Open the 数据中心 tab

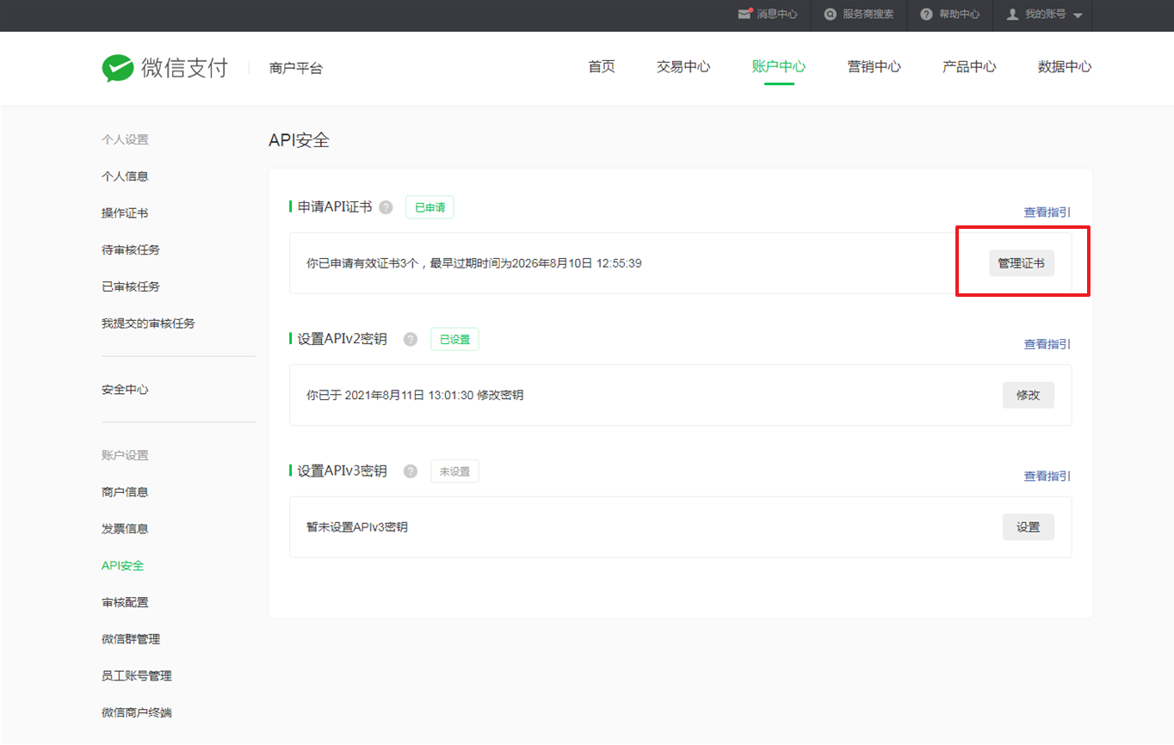pos(1065,67)
